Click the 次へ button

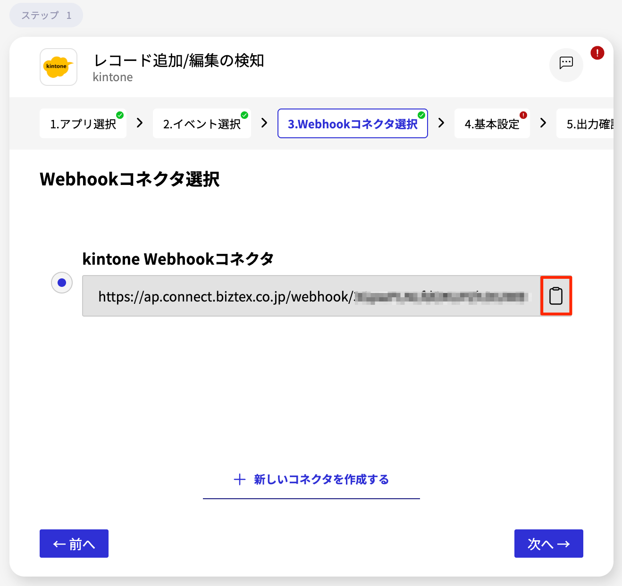pos(548,544)
